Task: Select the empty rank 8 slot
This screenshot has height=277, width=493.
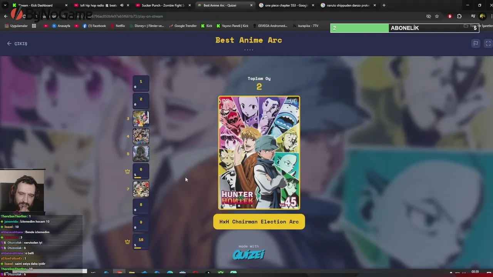Action: [x=141, y=207]
